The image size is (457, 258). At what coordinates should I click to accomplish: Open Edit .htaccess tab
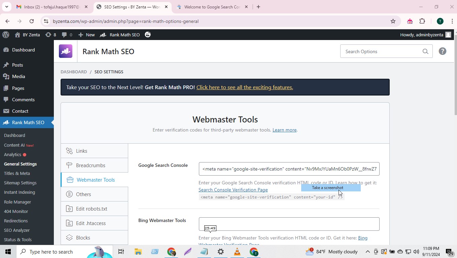coord(95,223)
